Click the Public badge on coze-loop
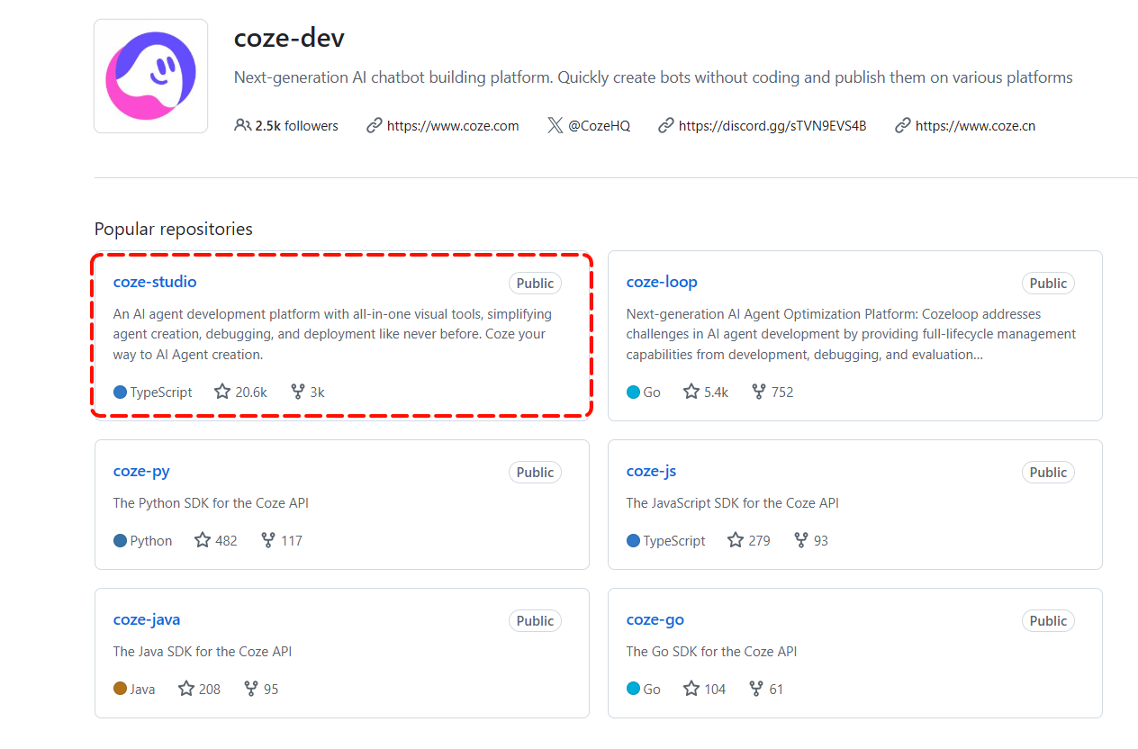 (1048, 284)
